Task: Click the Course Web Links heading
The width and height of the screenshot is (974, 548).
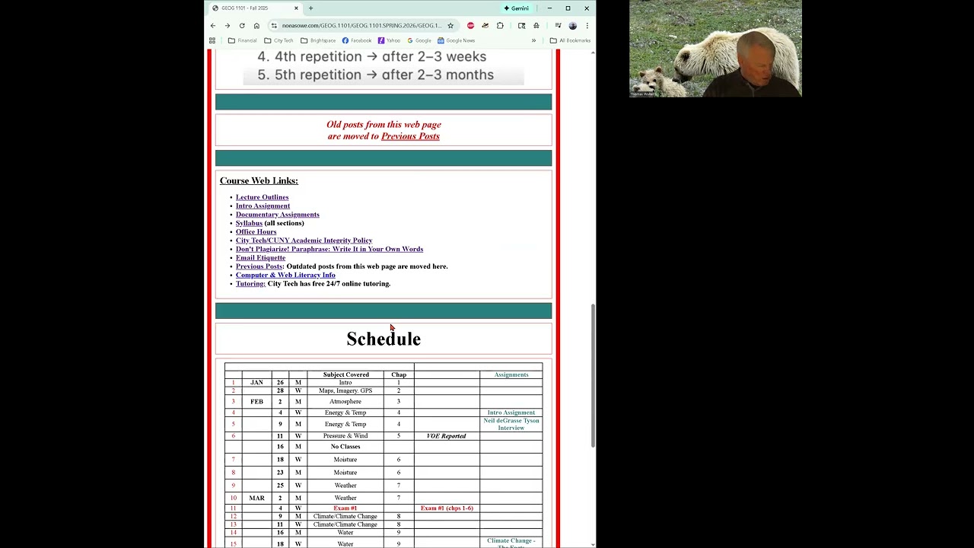Action: pyautogui.click(x=259, y=180)
